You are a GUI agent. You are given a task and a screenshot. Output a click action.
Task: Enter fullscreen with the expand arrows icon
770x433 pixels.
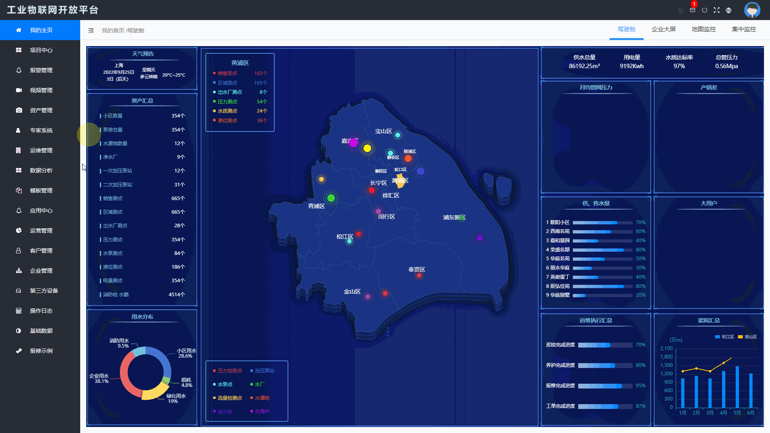(717, 10)
